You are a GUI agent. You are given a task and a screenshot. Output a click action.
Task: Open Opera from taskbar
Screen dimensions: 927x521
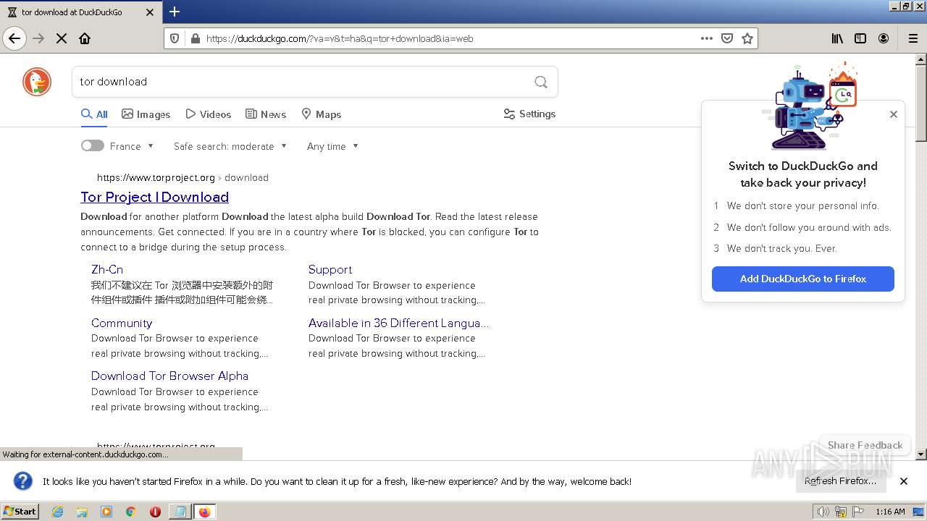click(155, 512)
